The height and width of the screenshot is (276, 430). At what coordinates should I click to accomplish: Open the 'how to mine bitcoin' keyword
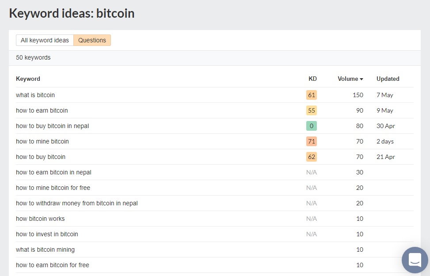(42, 141)
